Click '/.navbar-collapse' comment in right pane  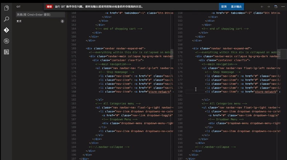click(216, 147)
